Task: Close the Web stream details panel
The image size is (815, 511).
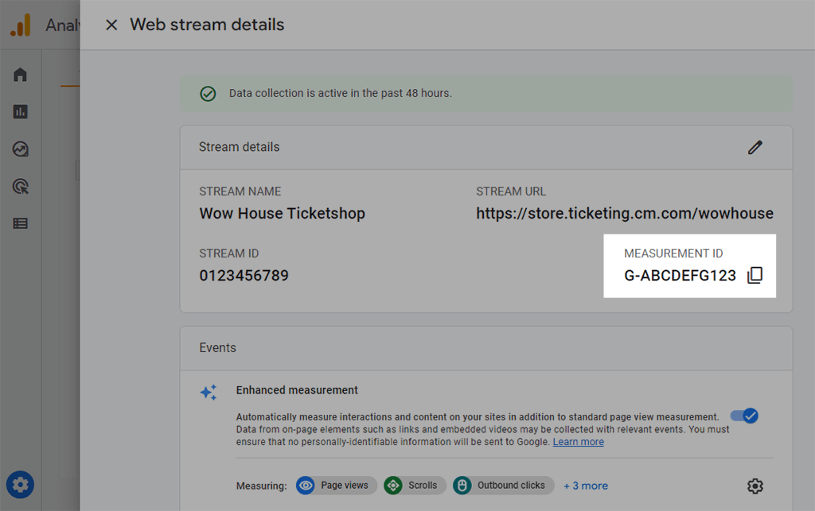Action: tap(111, 25)
